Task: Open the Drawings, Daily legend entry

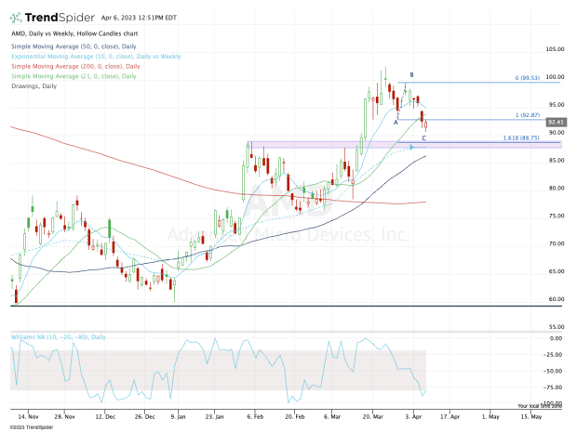Action: click(33, 86)
